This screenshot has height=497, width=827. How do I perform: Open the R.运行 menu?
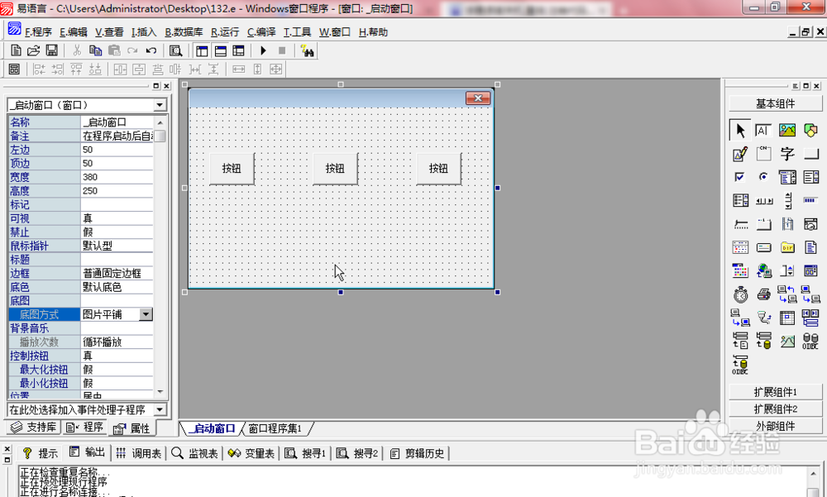coord(225,32)
